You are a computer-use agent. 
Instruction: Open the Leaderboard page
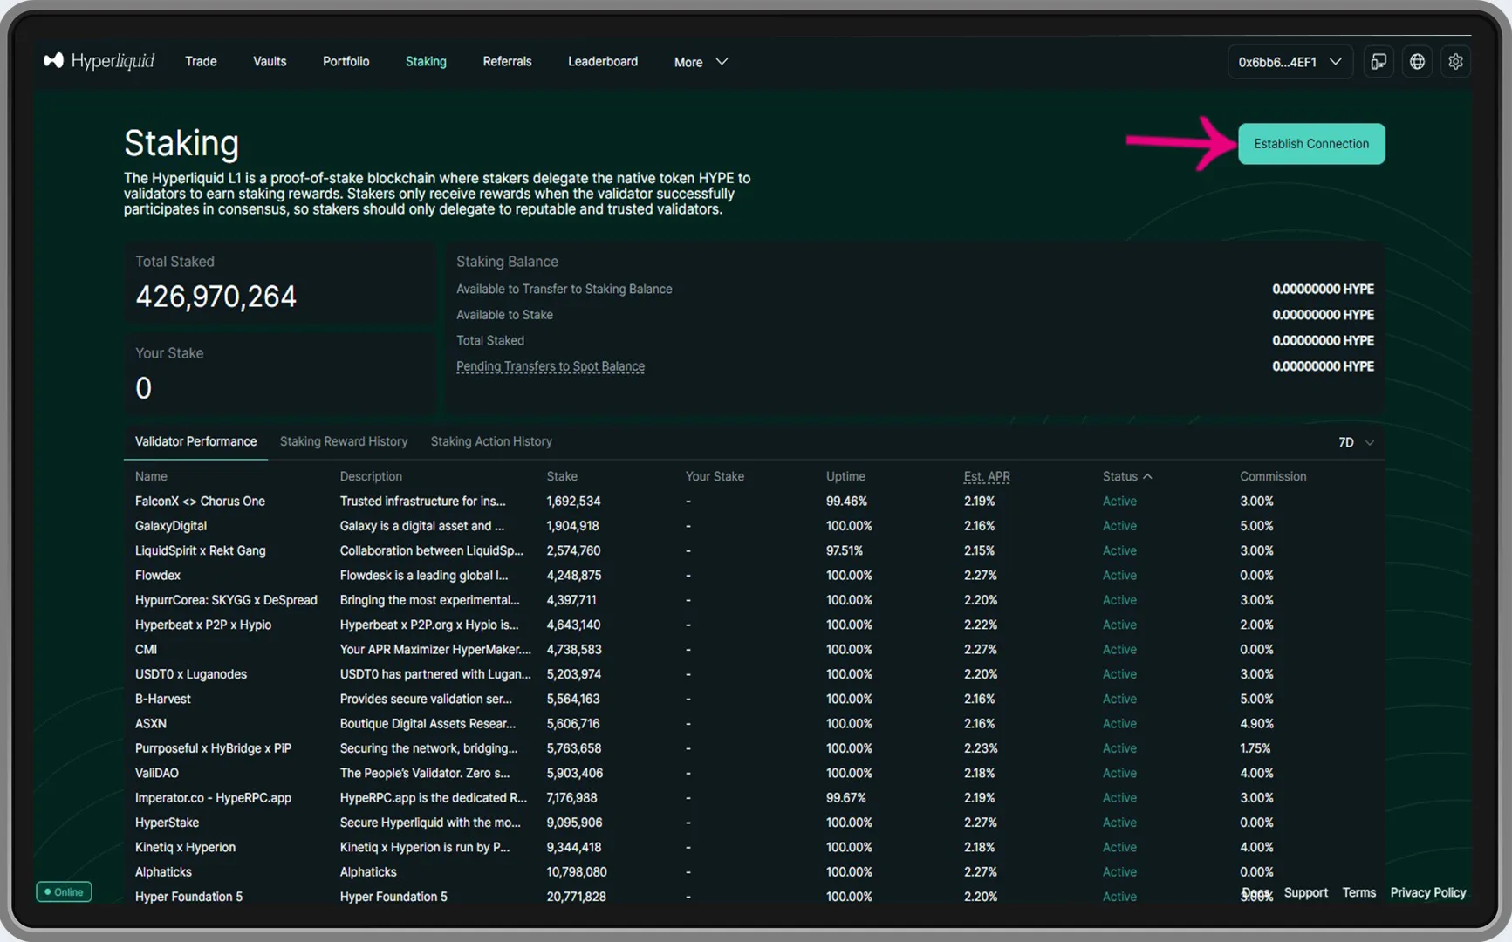603,62
